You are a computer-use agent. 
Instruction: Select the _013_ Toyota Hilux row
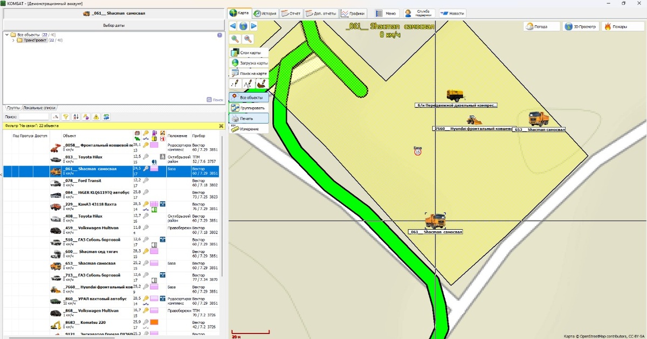coord(111,159)
